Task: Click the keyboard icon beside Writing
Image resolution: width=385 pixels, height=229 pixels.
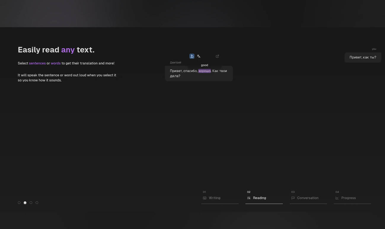Action: pos(205,198)
